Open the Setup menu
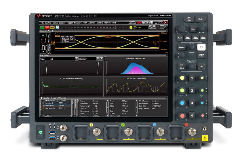 (x=55, y=23)
